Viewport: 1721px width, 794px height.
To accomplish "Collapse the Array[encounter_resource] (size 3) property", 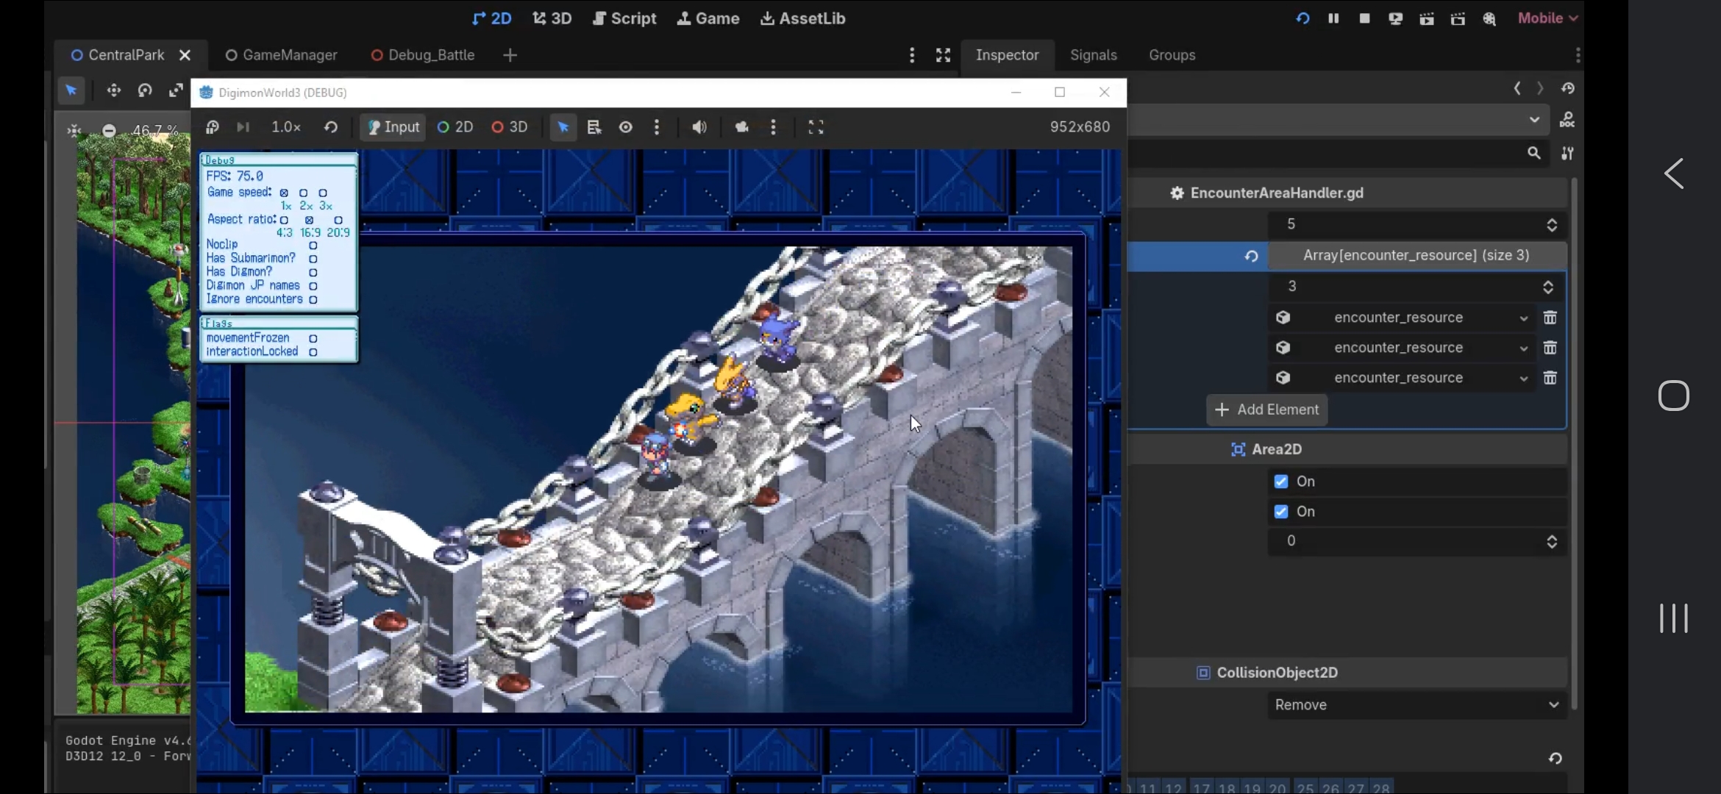I will point(1417,256).
